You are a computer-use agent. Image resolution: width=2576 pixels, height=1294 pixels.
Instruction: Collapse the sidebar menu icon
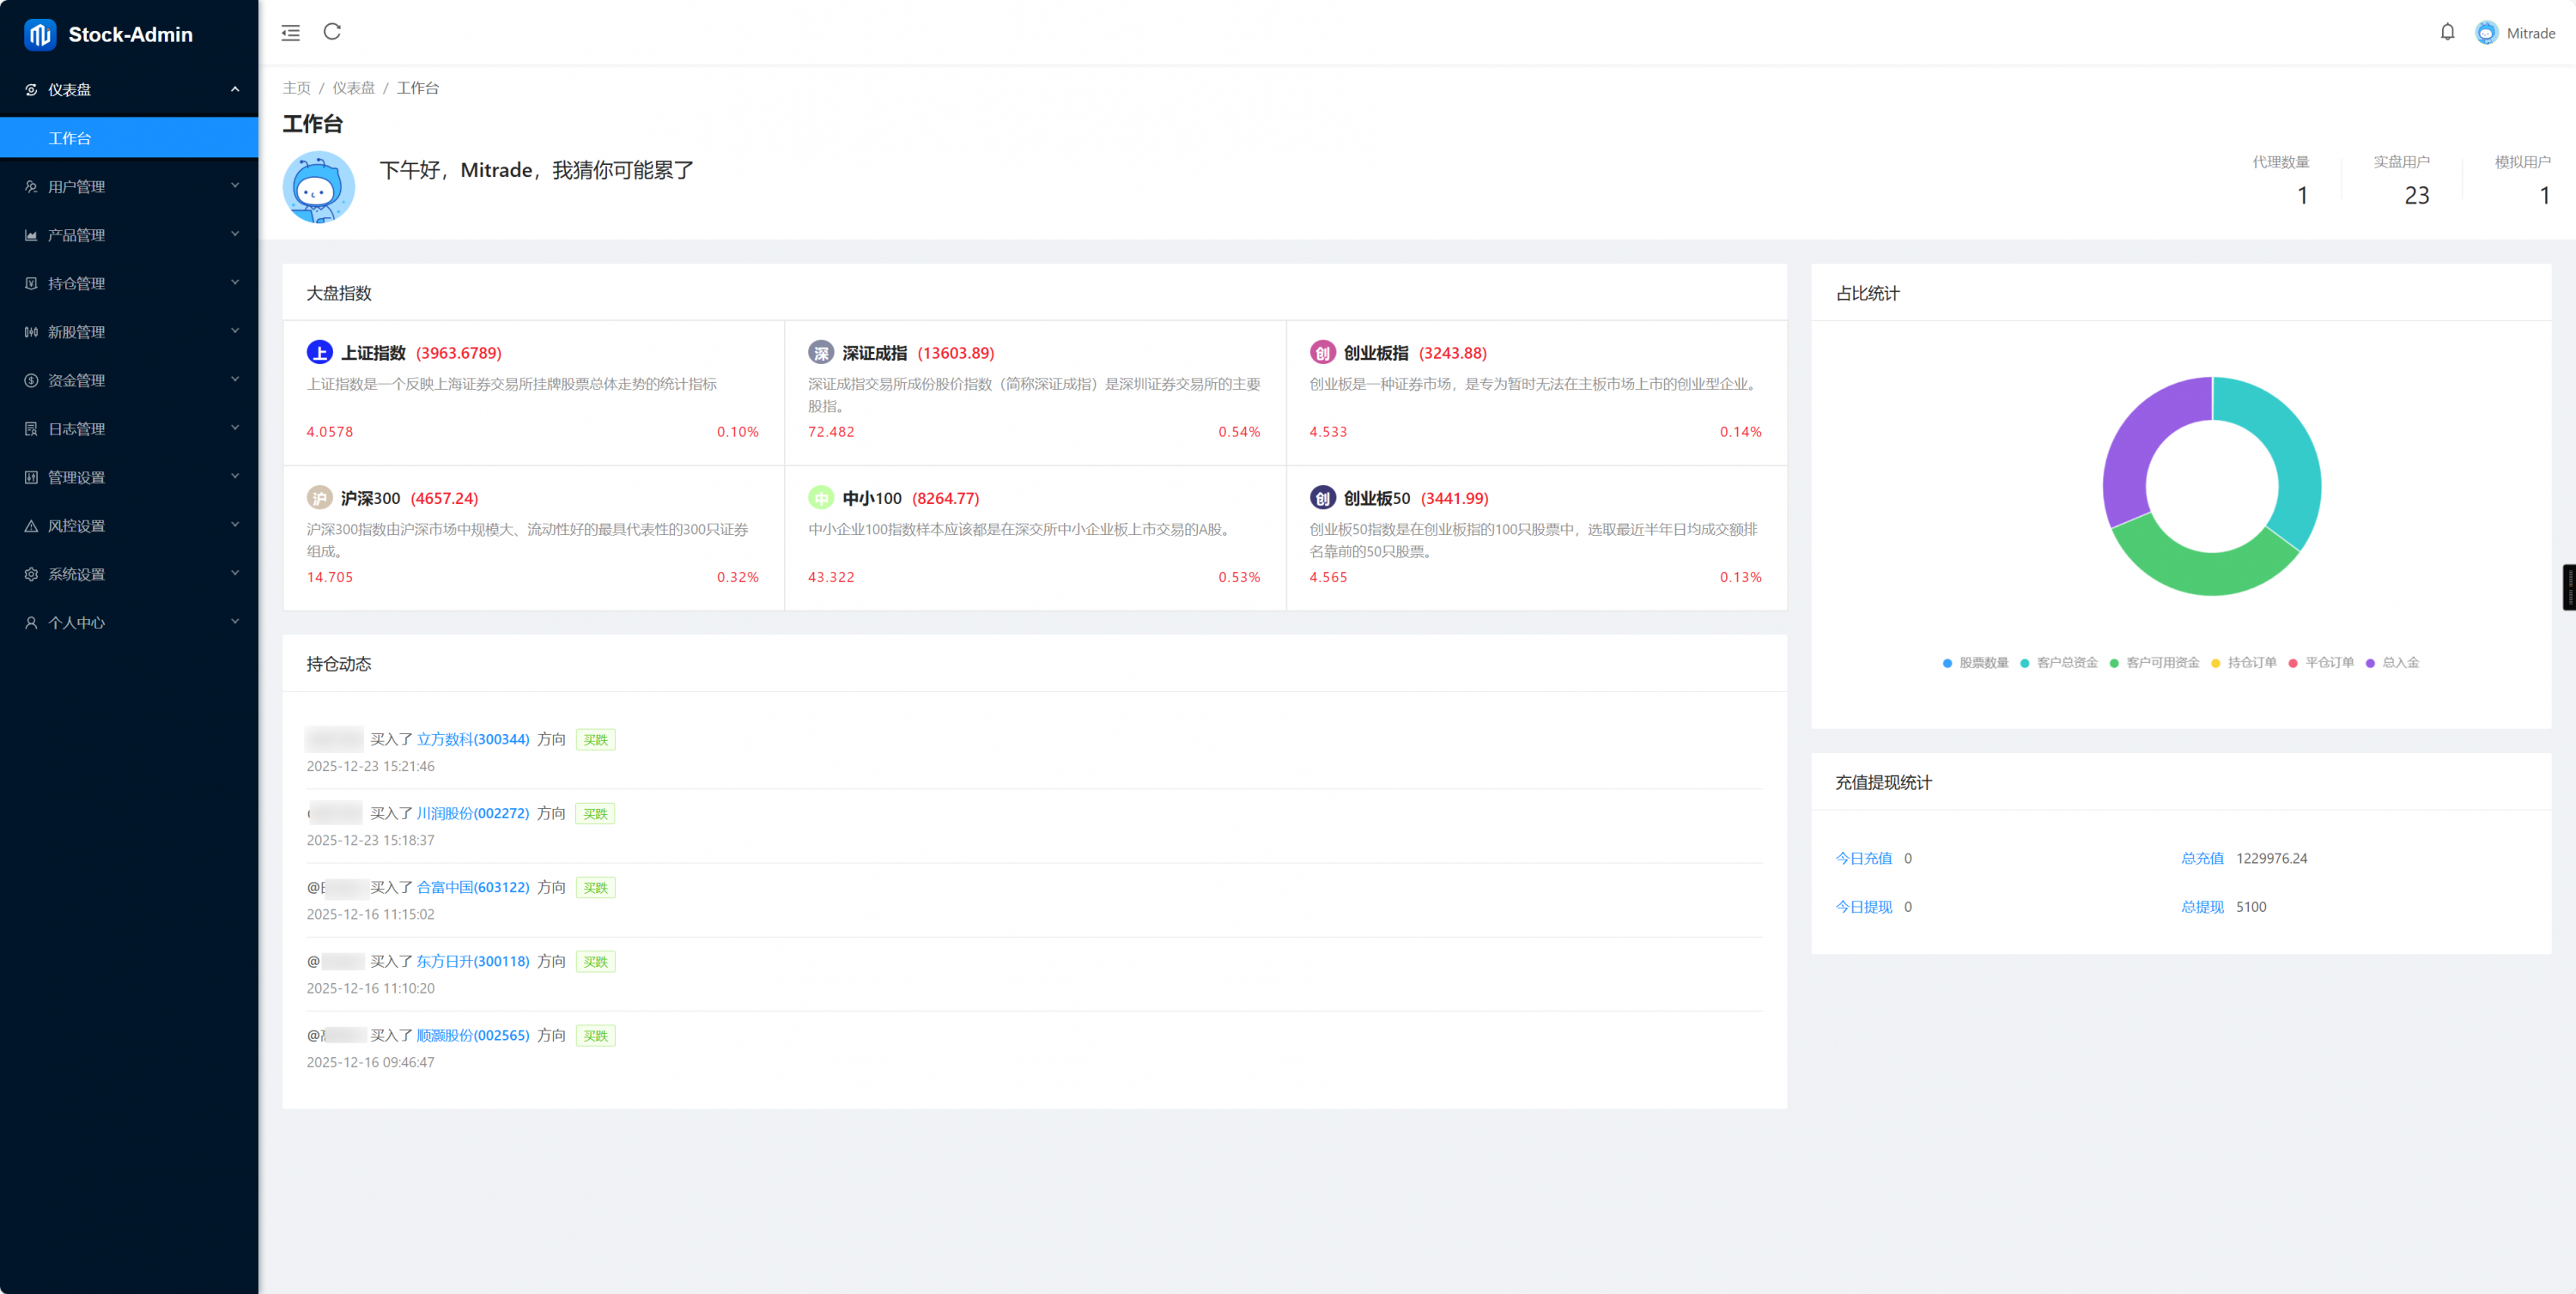pos(290,33)
